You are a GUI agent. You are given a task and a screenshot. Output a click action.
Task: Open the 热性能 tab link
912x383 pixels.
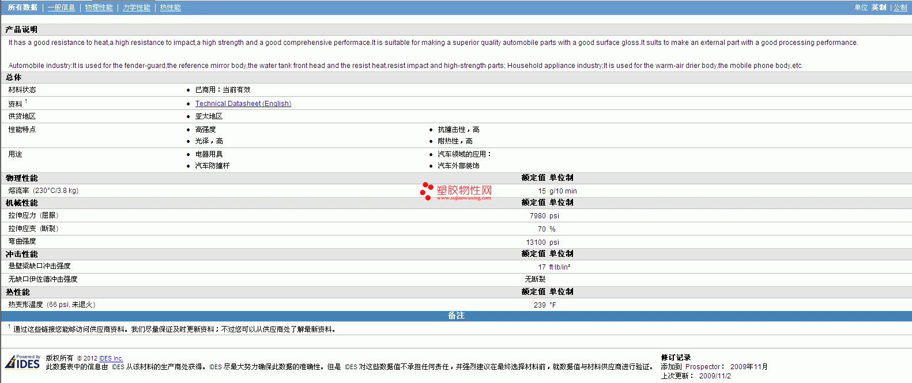point(170,7)
